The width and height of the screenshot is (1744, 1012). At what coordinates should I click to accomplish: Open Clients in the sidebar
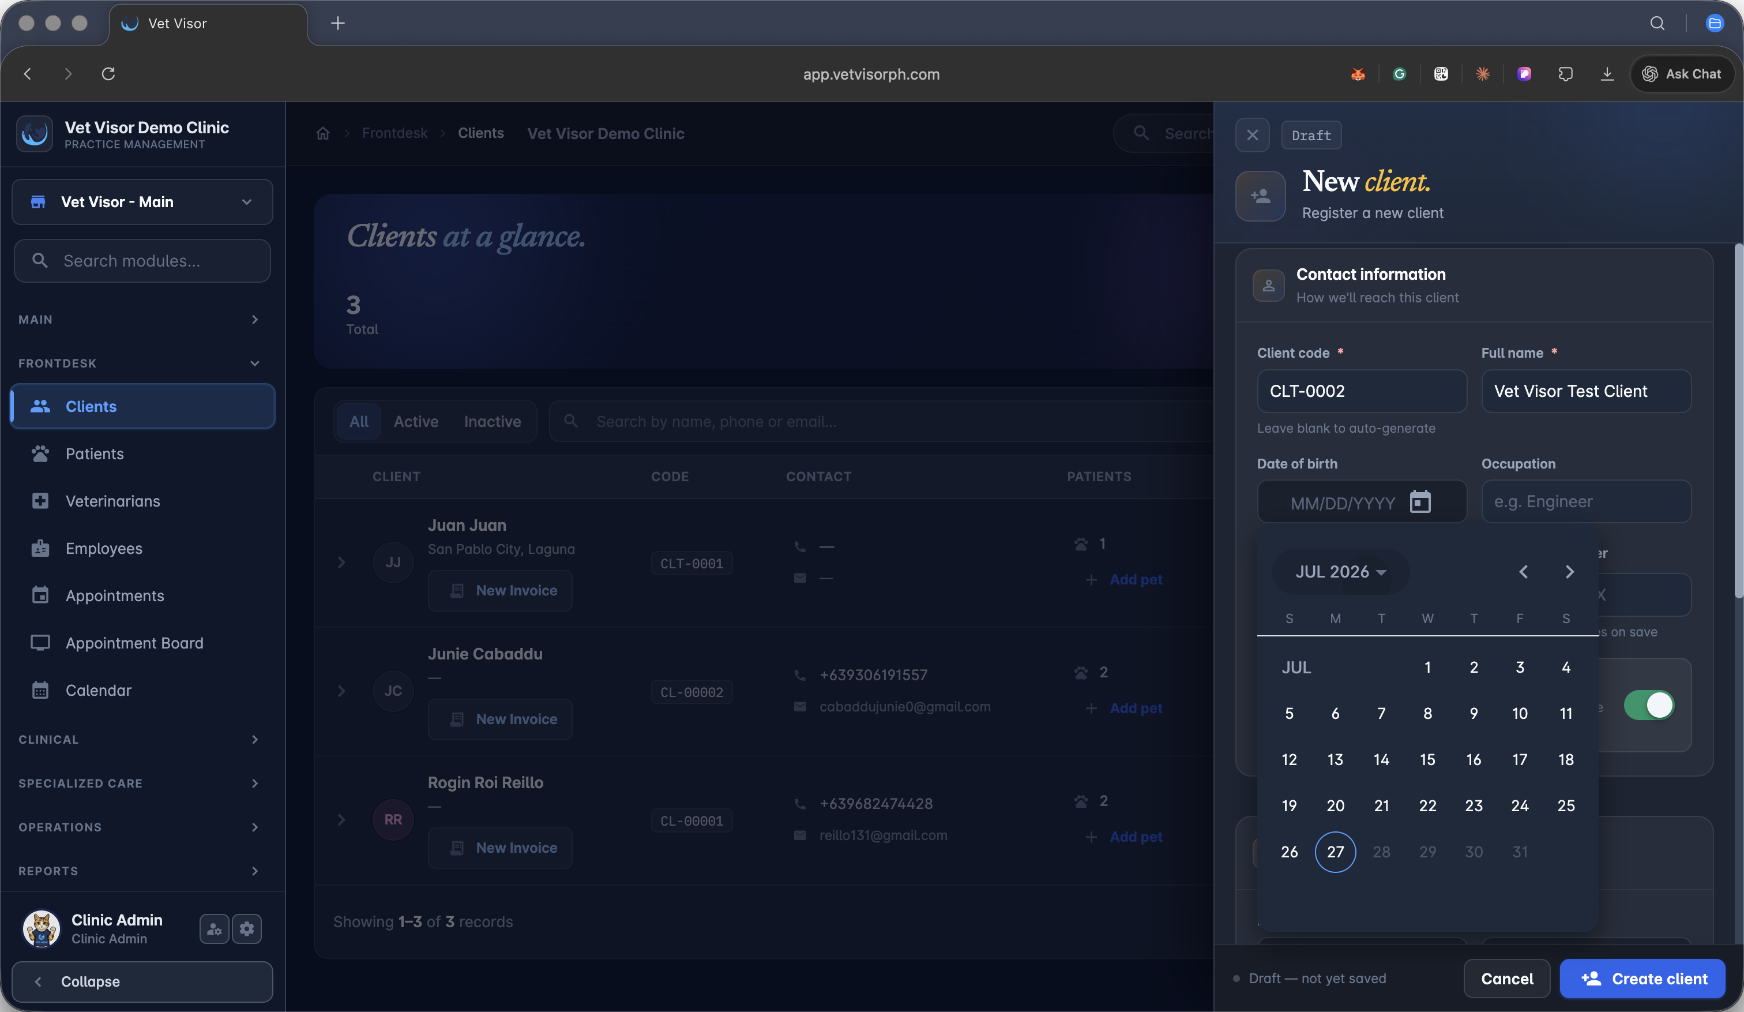coord(142,406)
